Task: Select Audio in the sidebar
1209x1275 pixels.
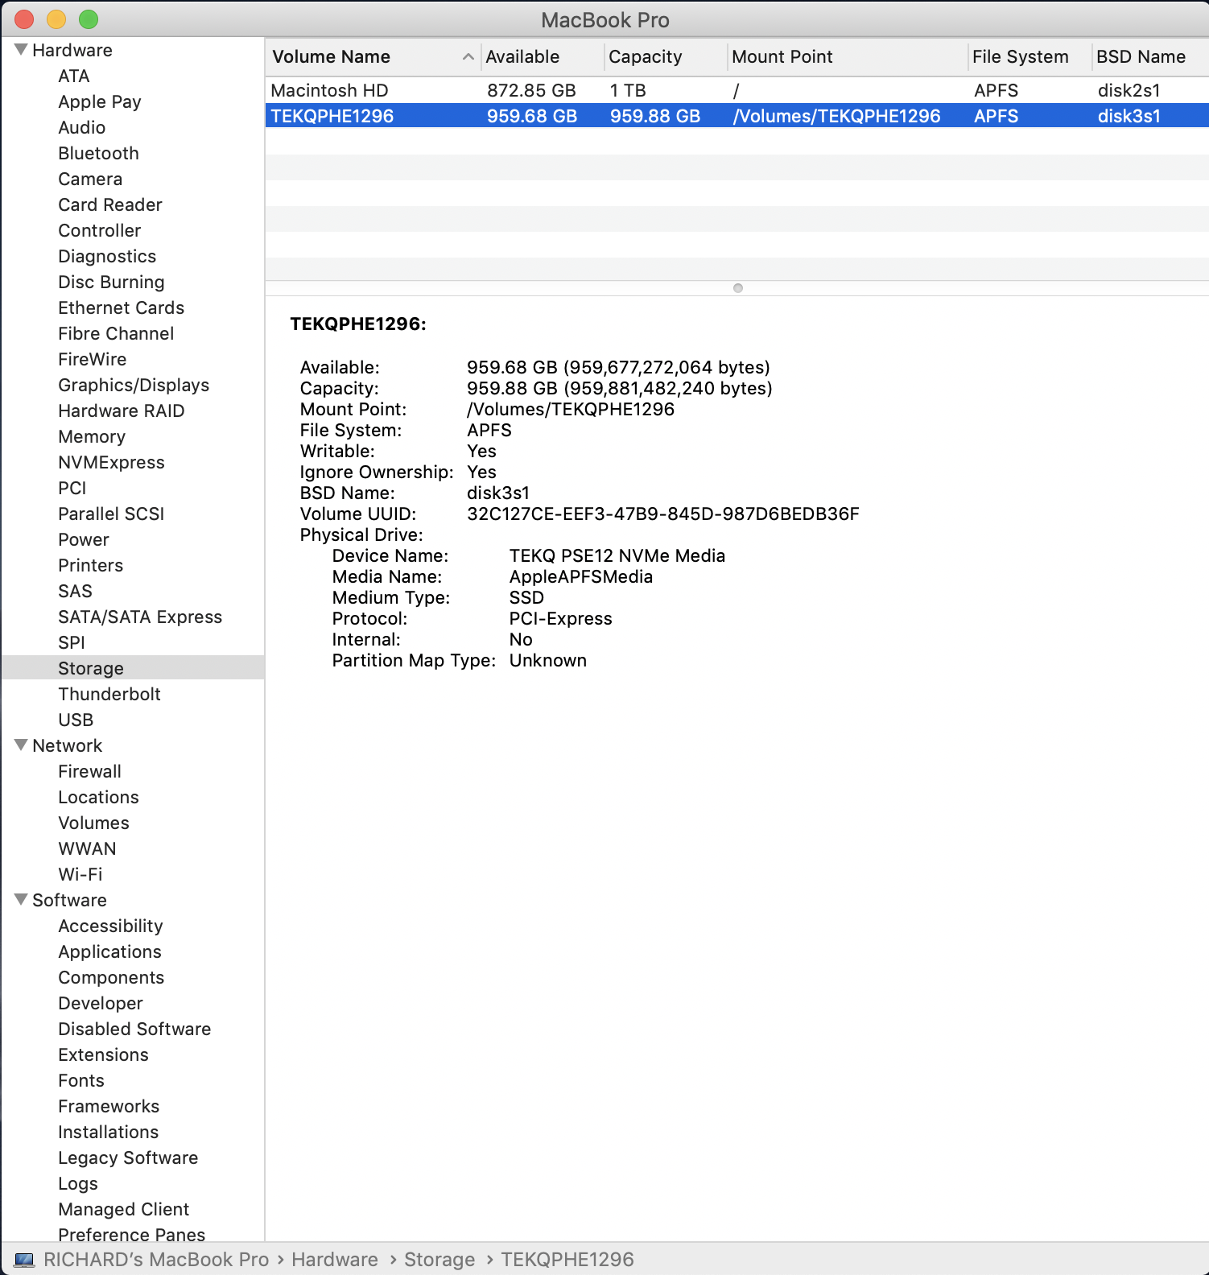Action: [81, 127]
